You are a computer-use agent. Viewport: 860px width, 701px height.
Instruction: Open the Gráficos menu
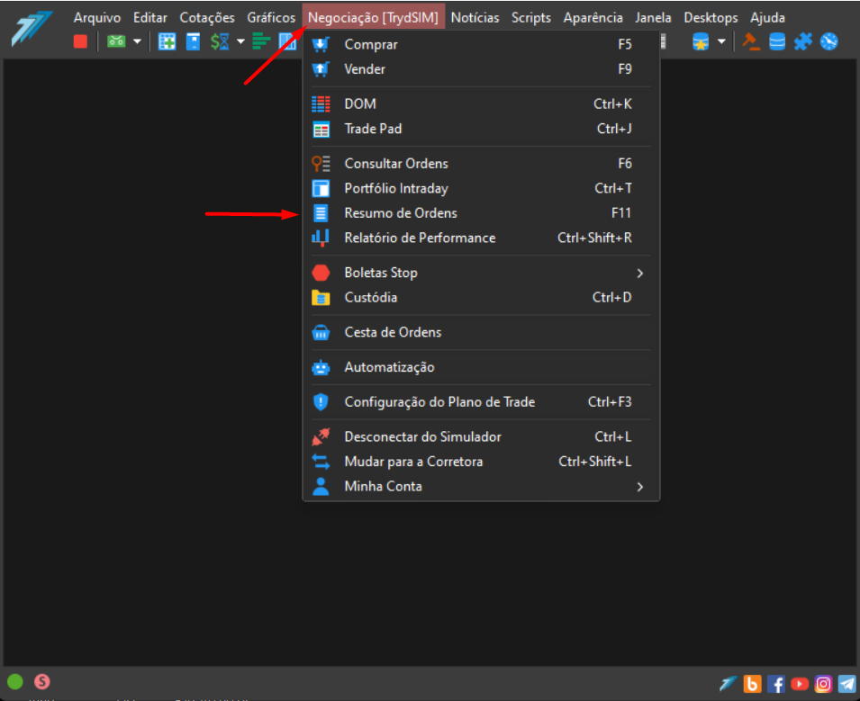[271, 17]
